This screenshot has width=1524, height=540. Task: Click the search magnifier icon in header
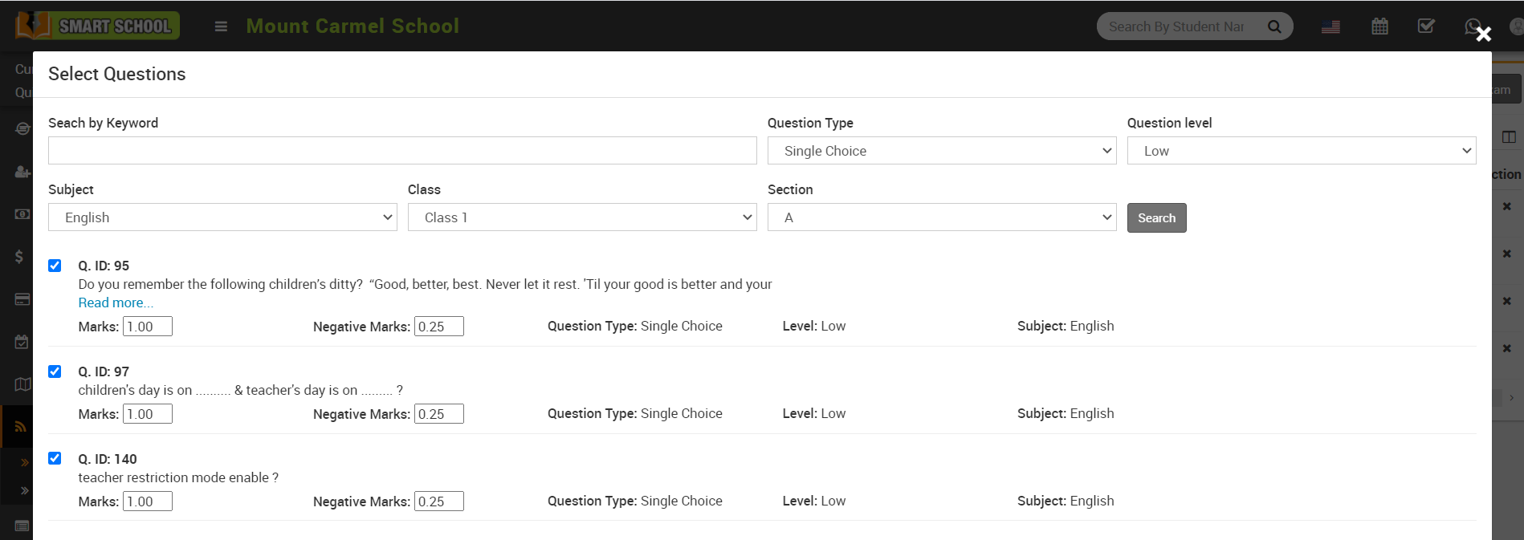click(1273, 26)
